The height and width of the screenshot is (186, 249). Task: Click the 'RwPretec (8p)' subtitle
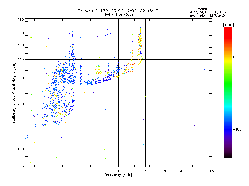118,15
